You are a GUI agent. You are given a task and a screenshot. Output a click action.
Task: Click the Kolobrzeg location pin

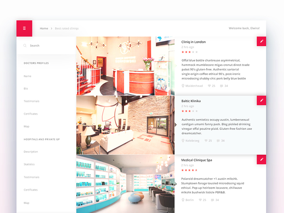tap(183, 141)
